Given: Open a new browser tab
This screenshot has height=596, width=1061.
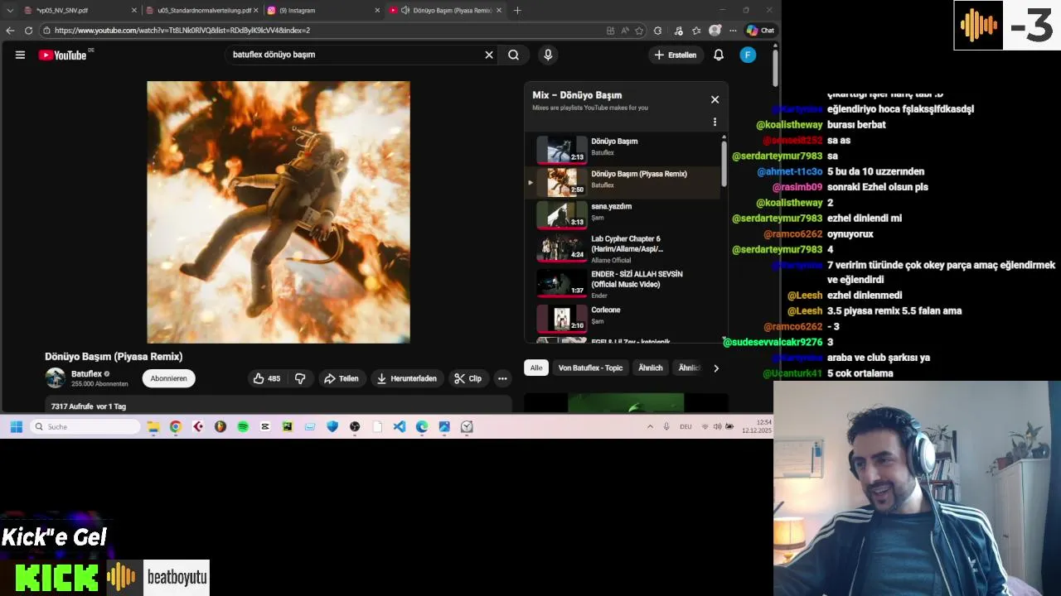Looking at the screenshot, I should tap(517, 10).
